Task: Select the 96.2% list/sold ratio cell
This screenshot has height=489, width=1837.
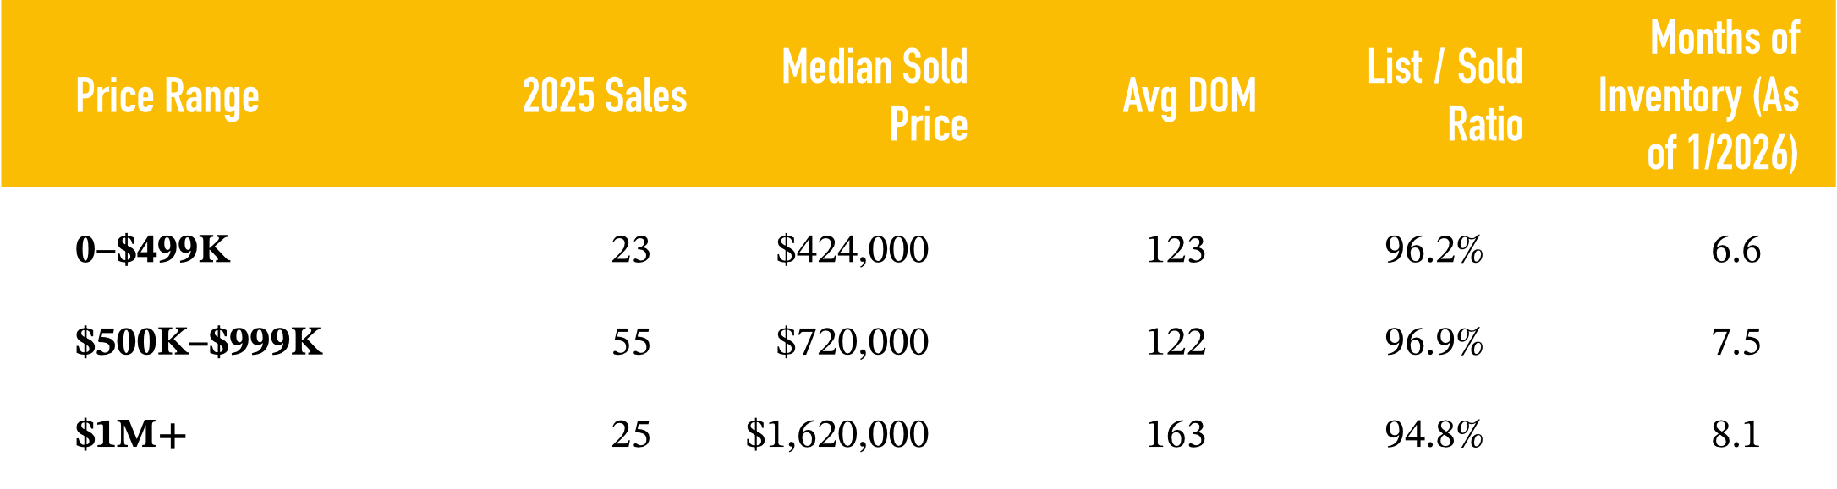Action: [1434, 250]
